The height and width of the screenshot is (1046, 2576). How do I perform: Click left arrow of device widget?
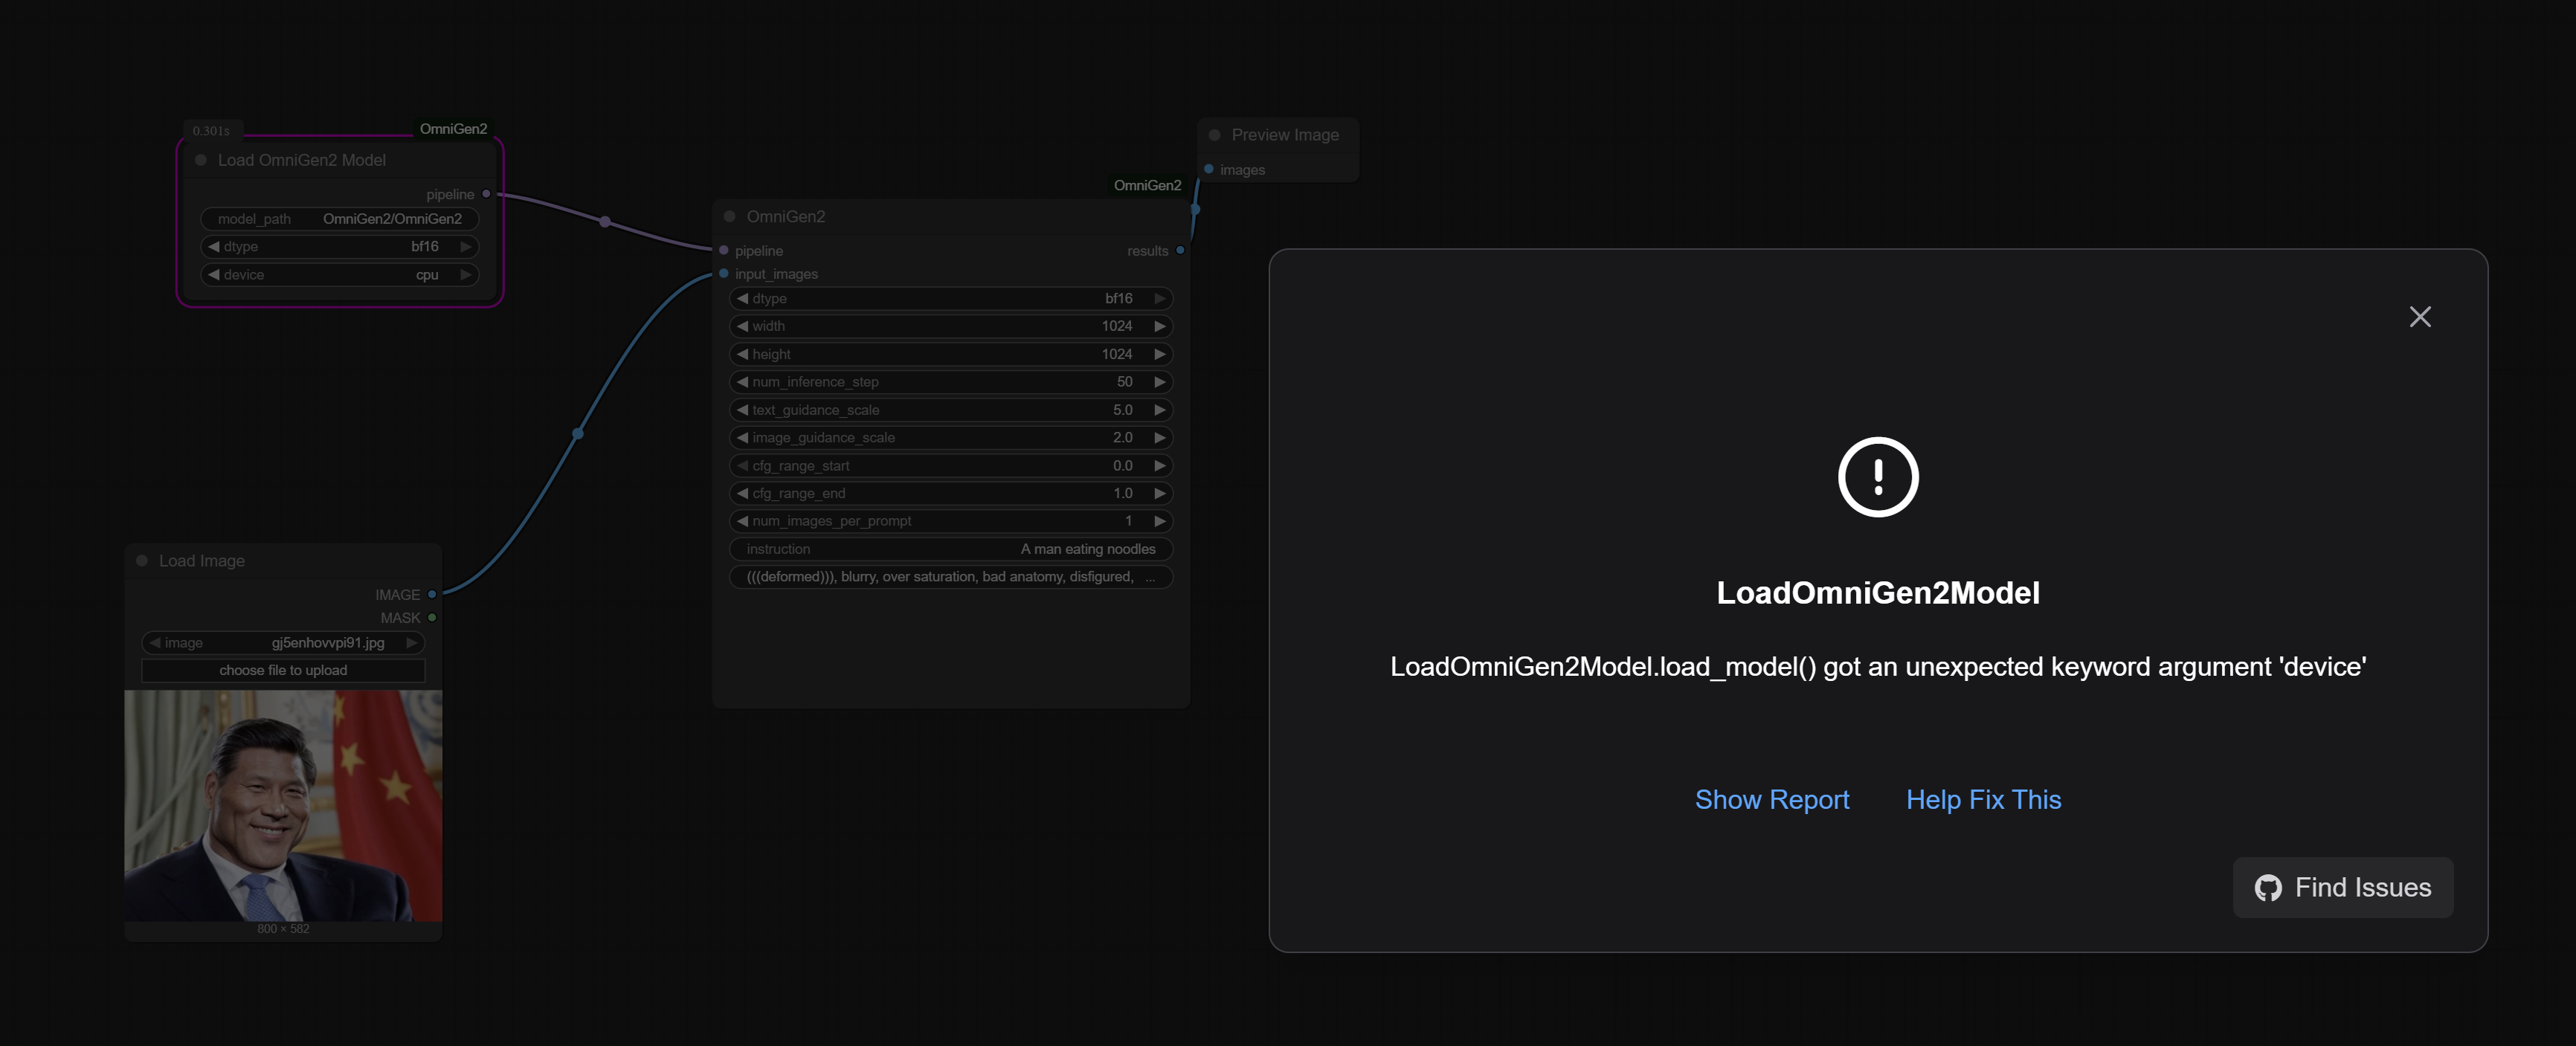pyautogui.click(x=213, y=275)
